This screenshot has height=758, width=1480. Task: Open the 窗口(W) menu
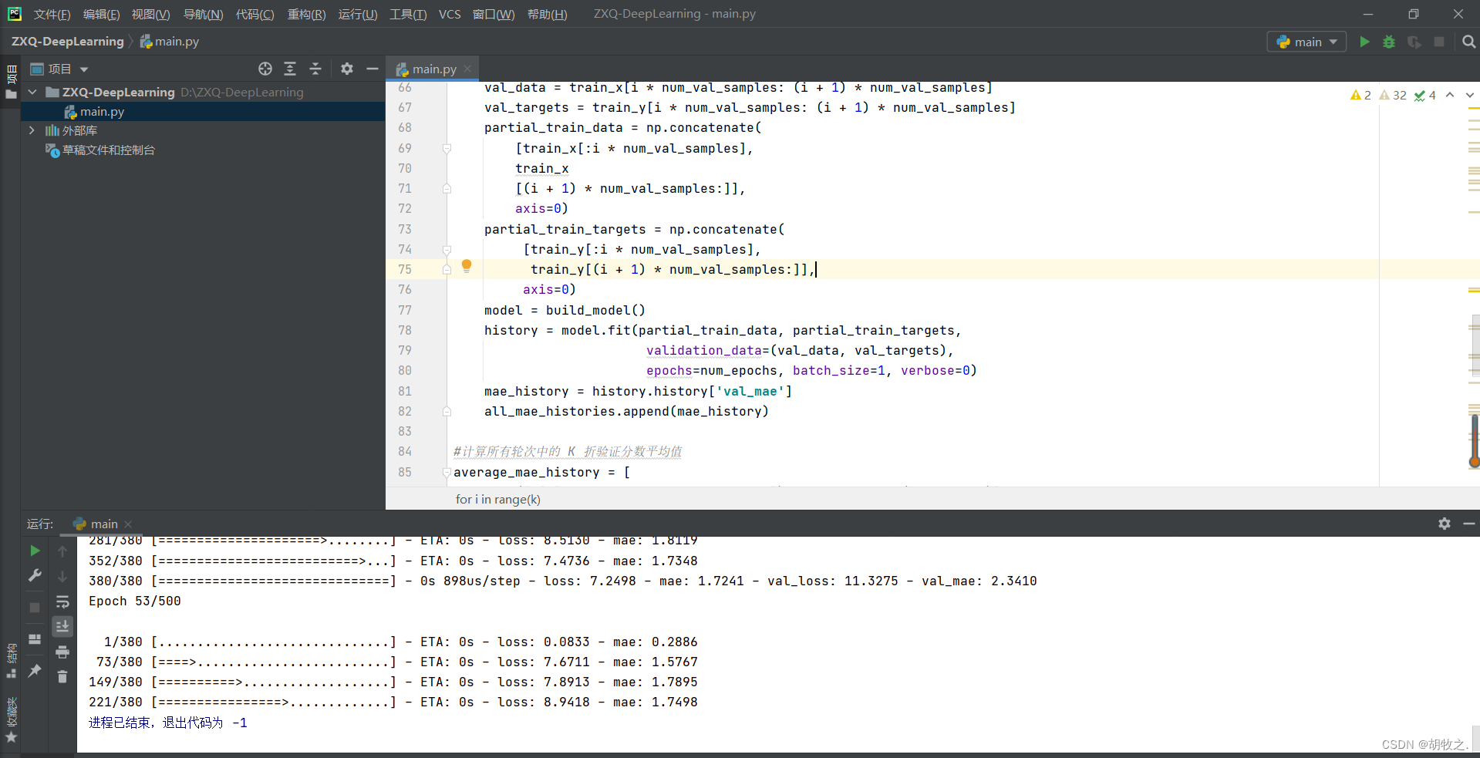494,14
